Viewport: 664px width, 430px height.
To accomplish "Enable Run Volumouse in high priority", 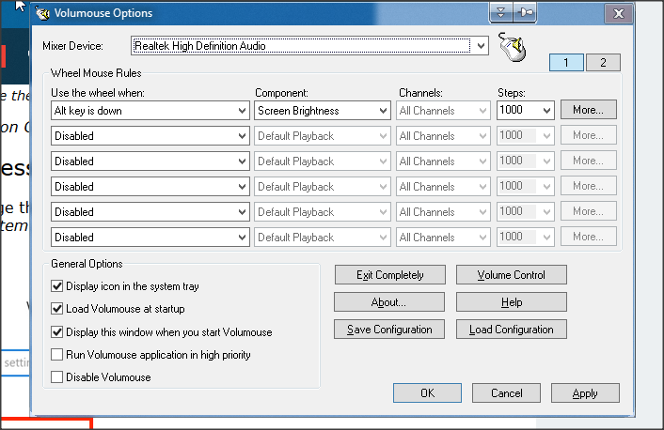I will 56,354.
